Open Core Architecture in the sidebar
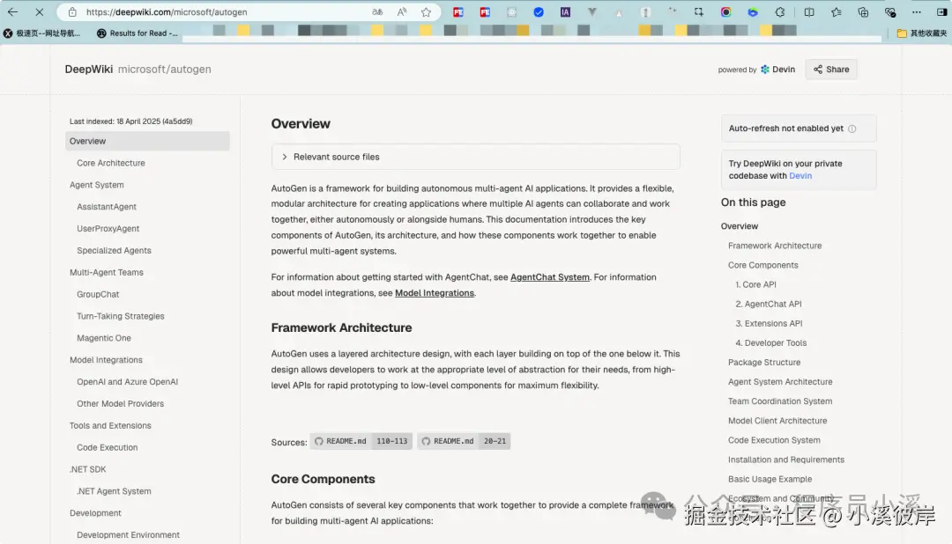 [110, 163]
